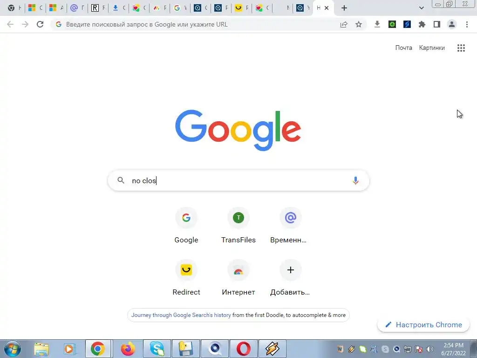Screen dimensions: 477x358
Task: Click the network tray icon
Action: 407,349
